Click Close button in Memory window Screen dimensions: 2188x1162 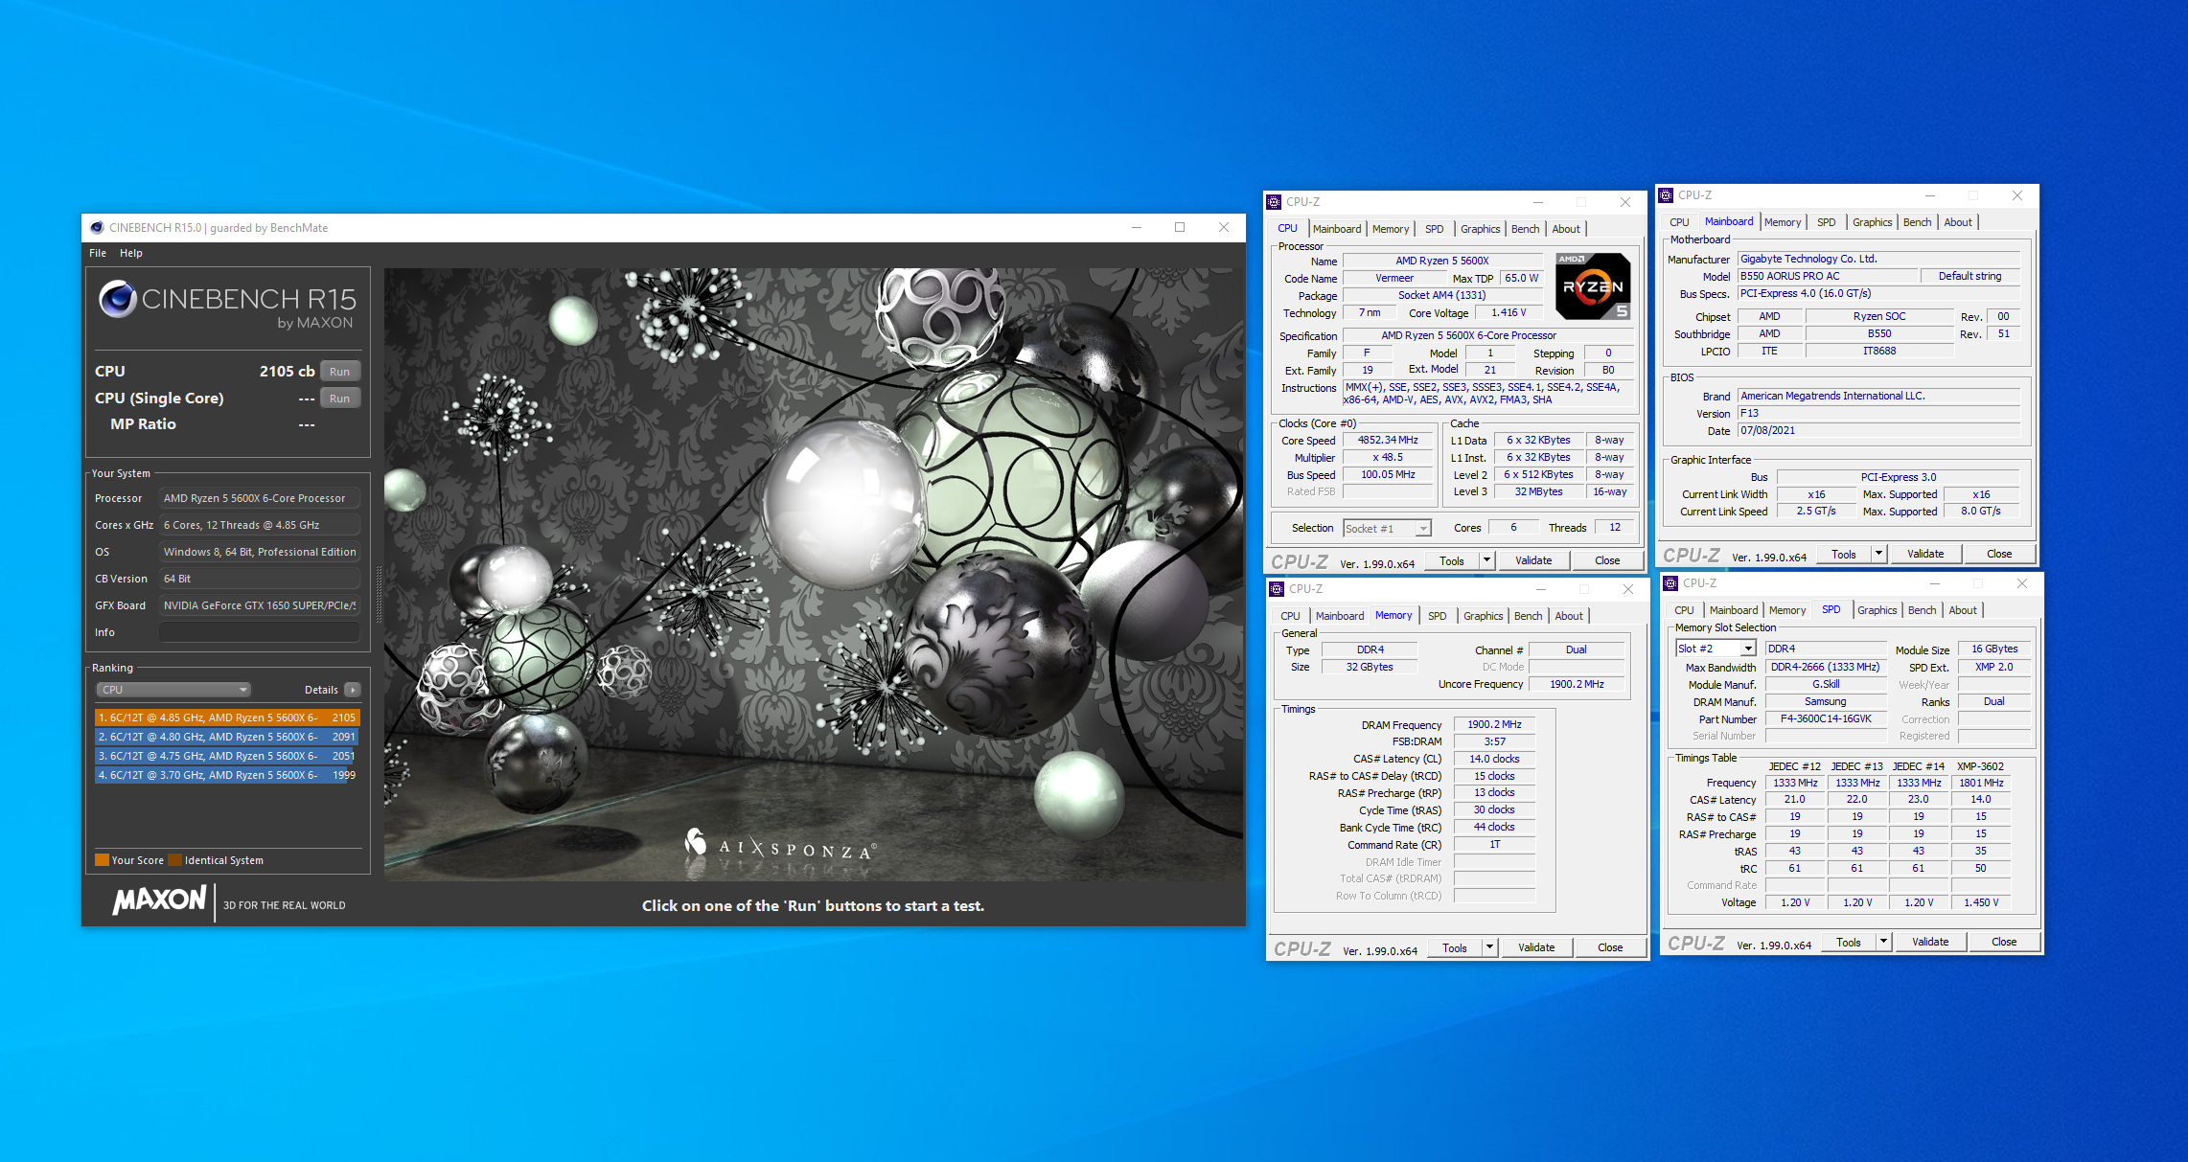coord(1609,947)
